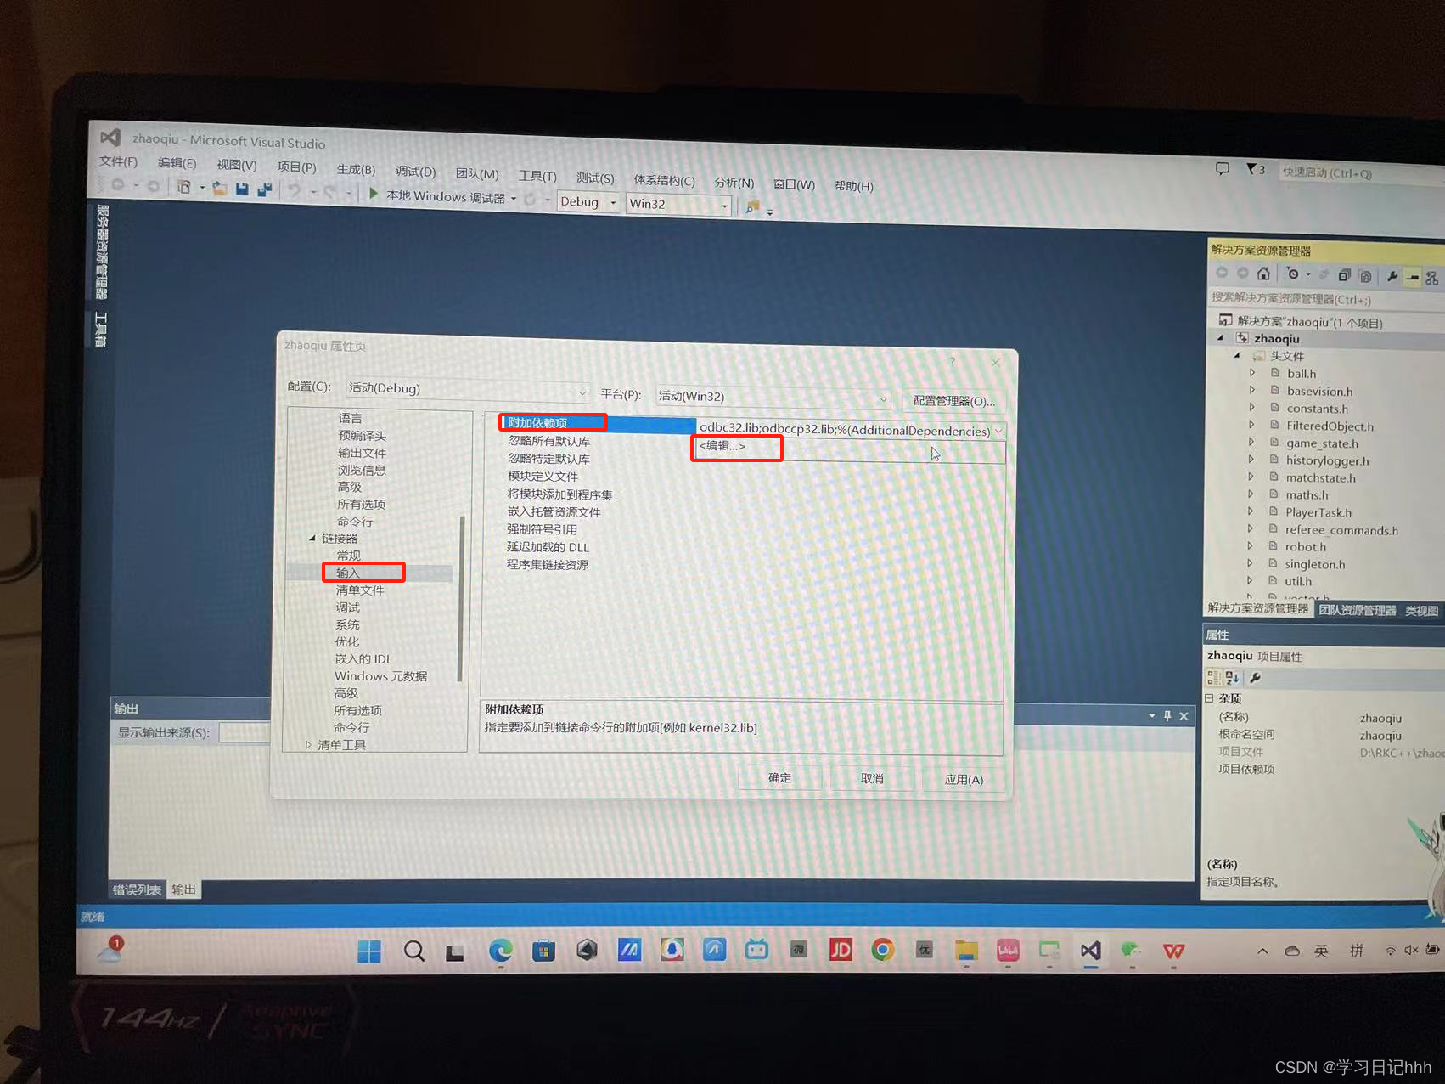This screenshot has width=1445, height=1084.
Task: Click the New Project toolbar icon
Action: (x=183, y=187)
